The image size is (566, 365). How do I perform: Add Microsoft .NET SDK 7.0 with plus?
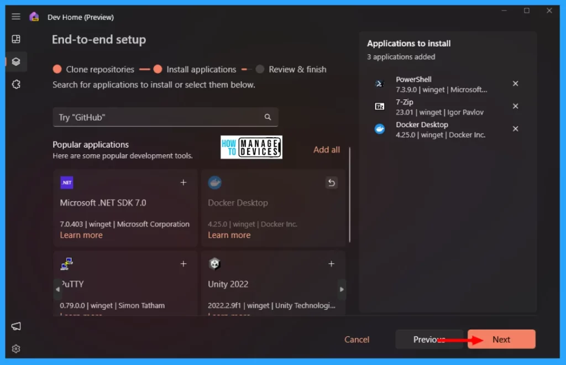click(184, 182)
